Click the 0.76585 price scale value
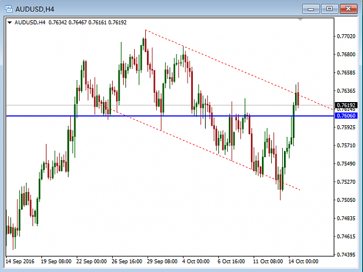 pos(346,72)
